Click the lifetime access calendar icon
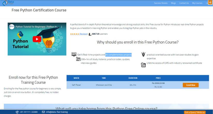The width and height of the screenshot is (213, 114). [x=143, y=65]
